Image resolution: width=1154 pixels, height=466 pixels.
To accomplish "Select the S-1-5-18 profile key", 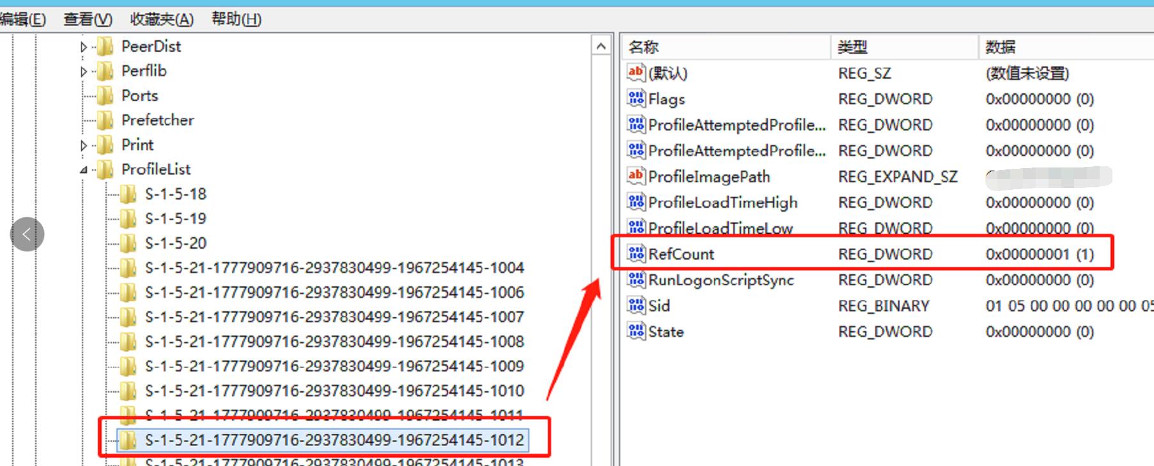I will 175,194.
